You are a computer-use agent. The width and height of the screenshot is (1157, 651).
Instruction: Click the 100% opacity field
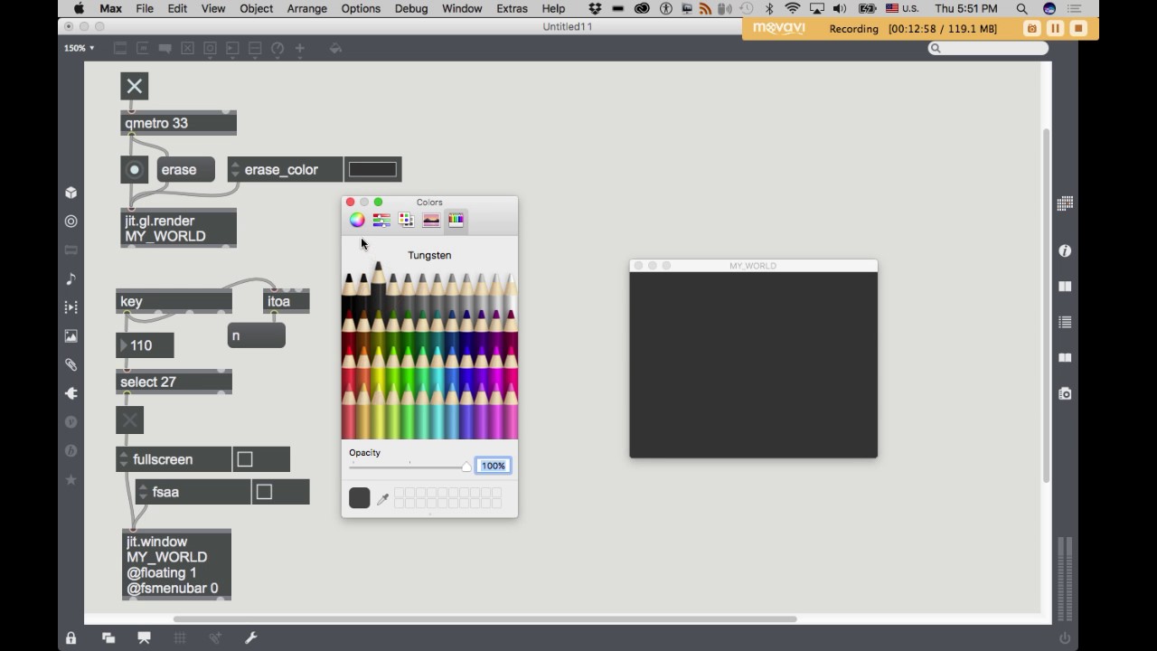(494, 466)
